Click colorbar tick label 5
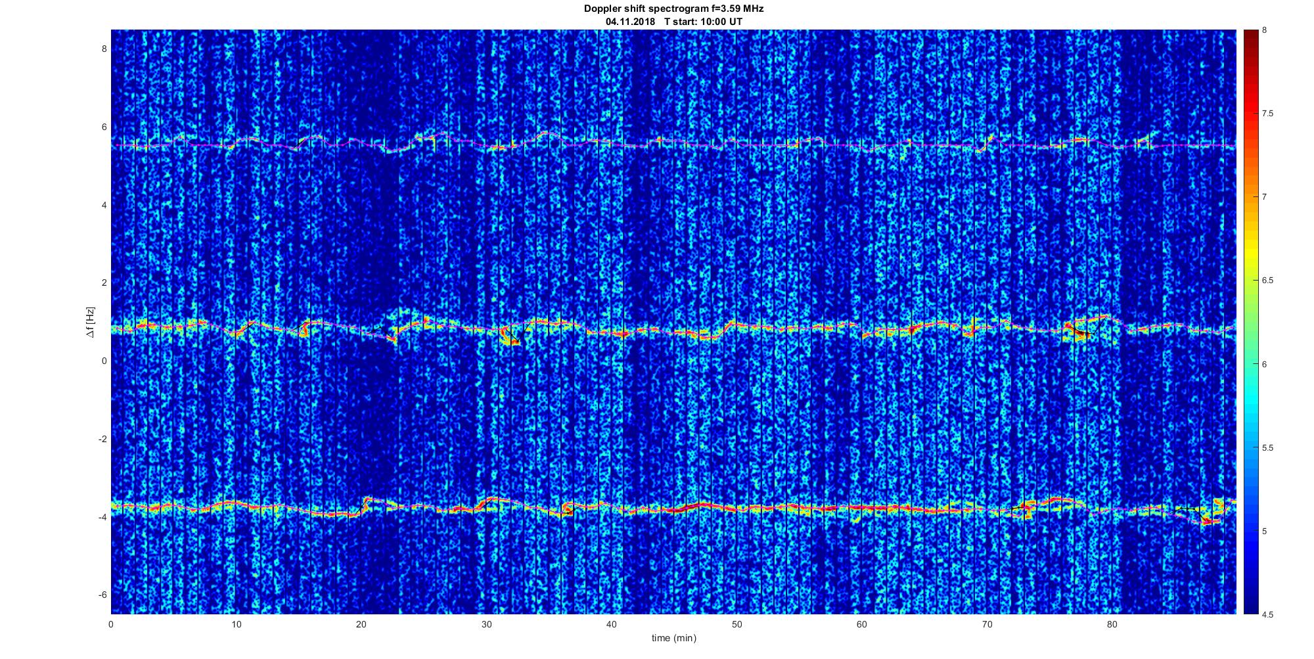 (1265, 531)
